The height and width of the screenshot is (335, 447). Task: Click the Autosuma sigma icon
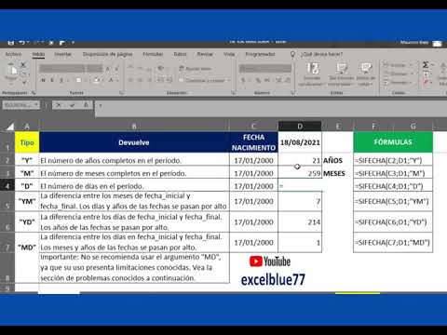[426, 65]
